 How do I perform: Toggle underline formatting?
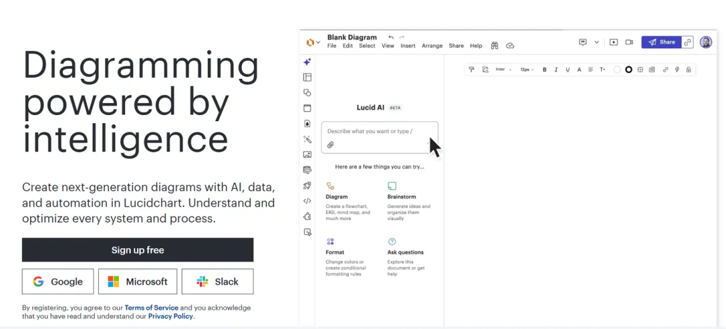tap(567, 69)
